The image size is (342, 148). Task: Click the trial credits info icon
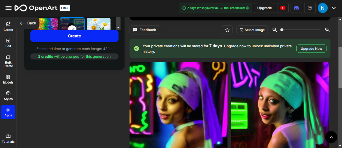(247, 8)
